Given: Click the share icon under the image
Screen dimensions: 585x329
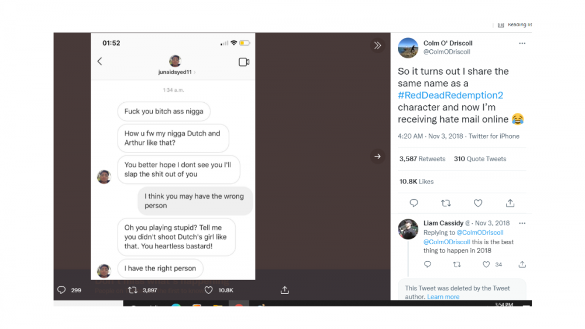Looking at the screenshot, I should pyautogui.click(x=285, y=290).
